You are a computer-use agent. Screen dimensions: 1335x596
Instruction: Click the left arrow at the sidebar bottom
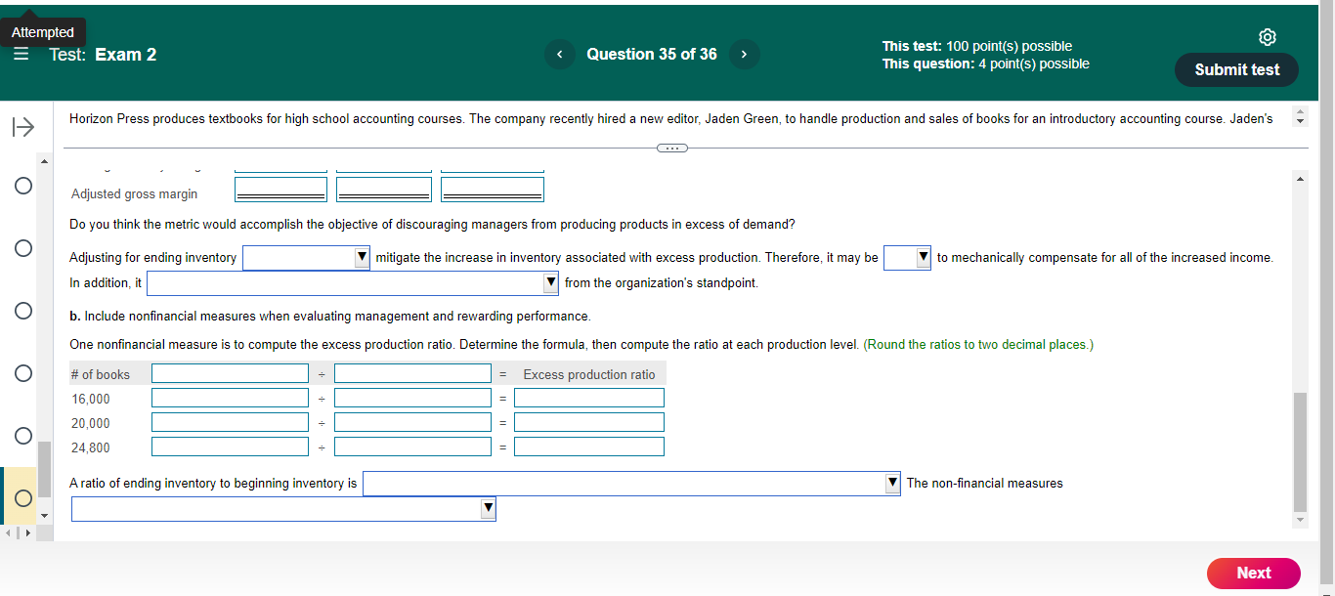point(6,534)
